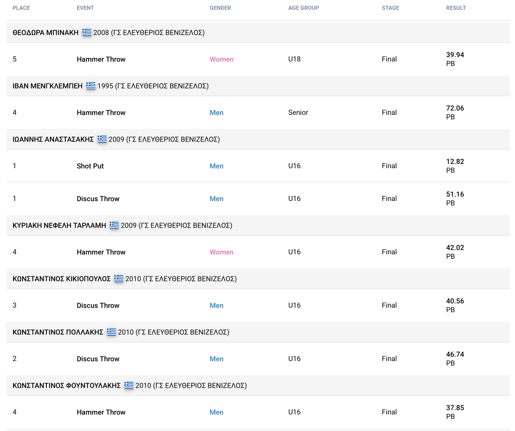515x431 pixels.
Task: Open the Shot Put event link
Action: click(x=90, y=166)
